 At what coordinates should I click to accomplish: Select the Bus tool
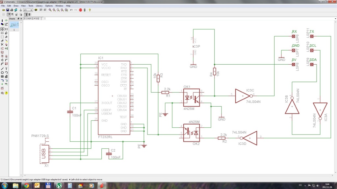tap(2, 80)
